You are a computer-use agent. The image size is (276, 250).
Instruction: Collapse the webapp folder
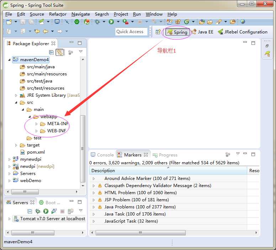[x=30, y=117]
